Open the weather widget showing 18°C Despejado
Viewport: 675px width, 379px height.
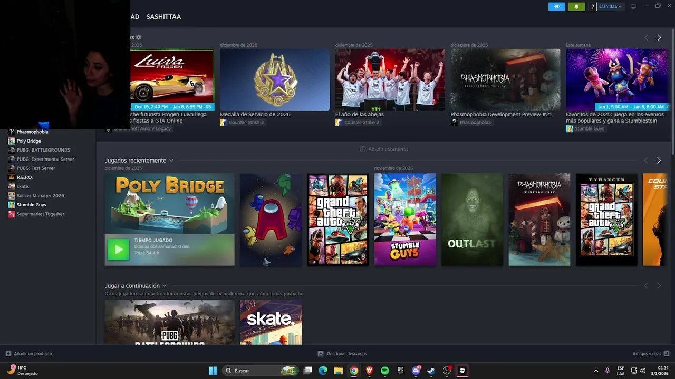[x=23, y=371]
